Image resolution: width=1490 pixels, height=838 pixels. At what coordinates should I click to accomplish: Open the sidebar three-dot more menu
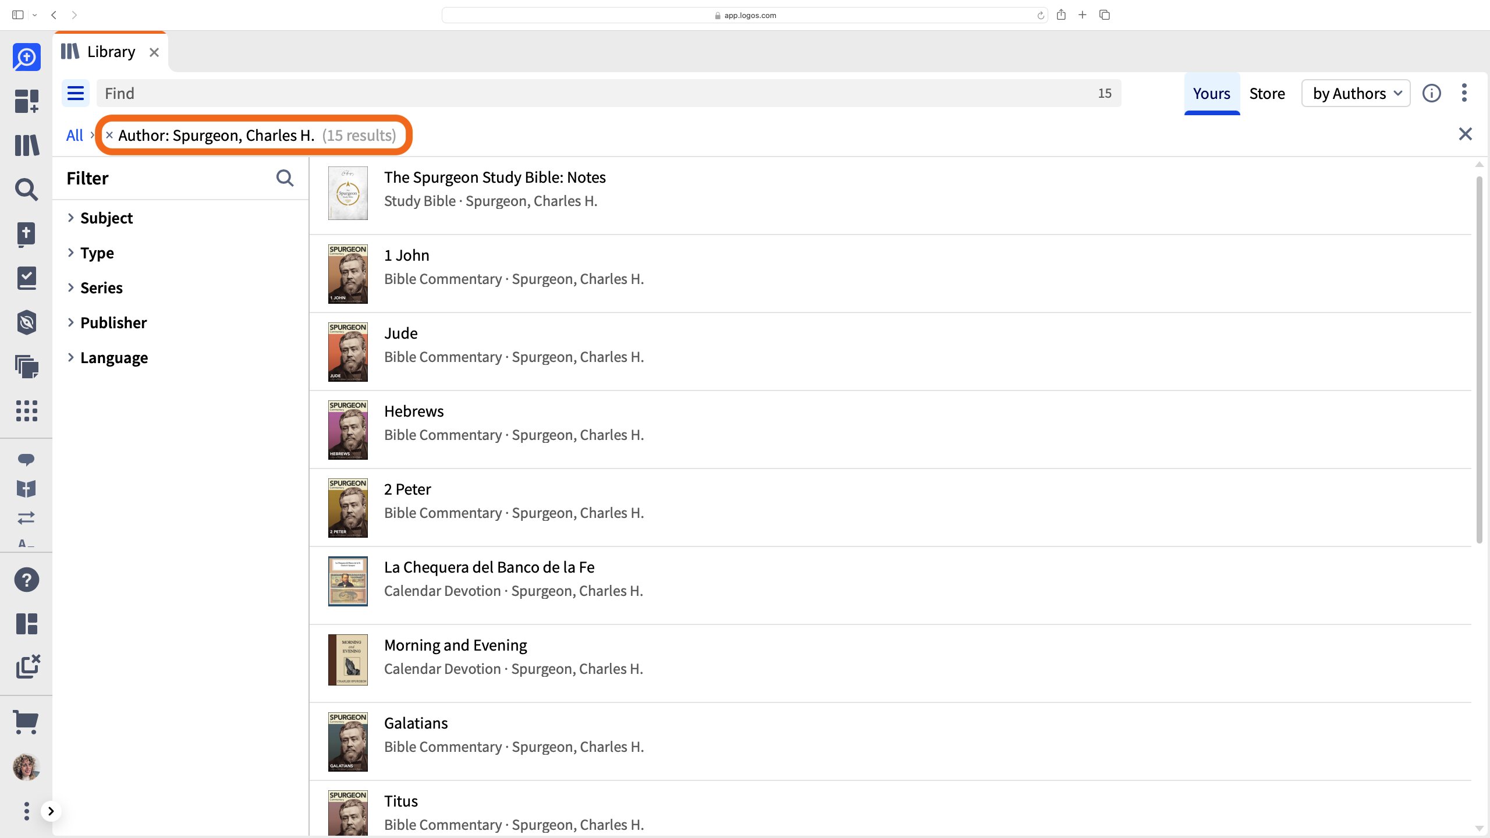[26, 811]
